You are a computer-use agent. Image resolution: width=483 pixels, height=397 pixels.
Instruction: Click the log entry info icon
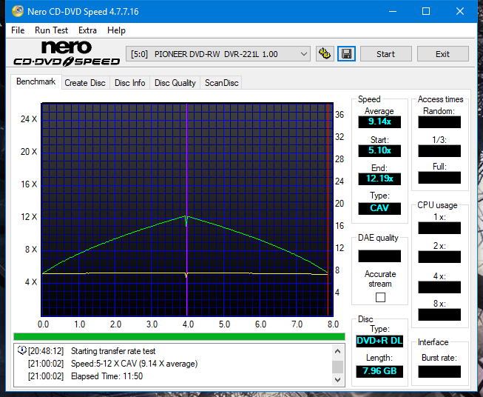coord(22,350)
